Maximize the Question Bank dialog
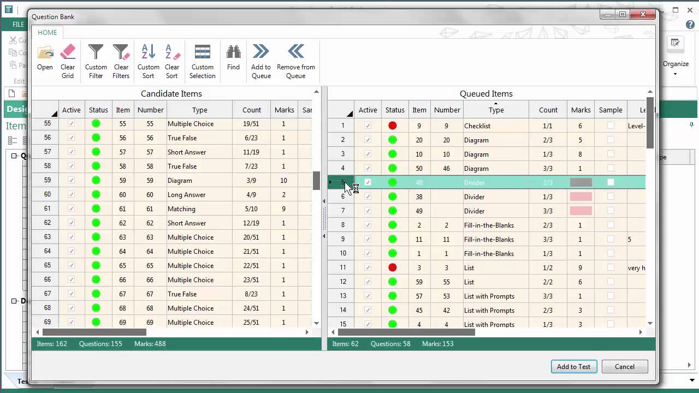Screen dimensions: 699x393 pyautogui.click(x=622, y=15)
